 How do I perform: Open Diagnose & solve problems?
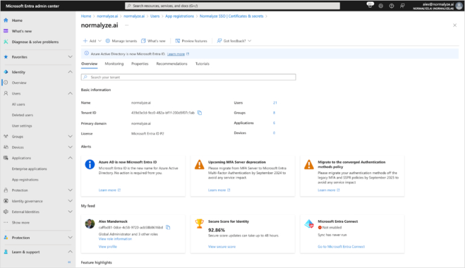tap(35, 42)
